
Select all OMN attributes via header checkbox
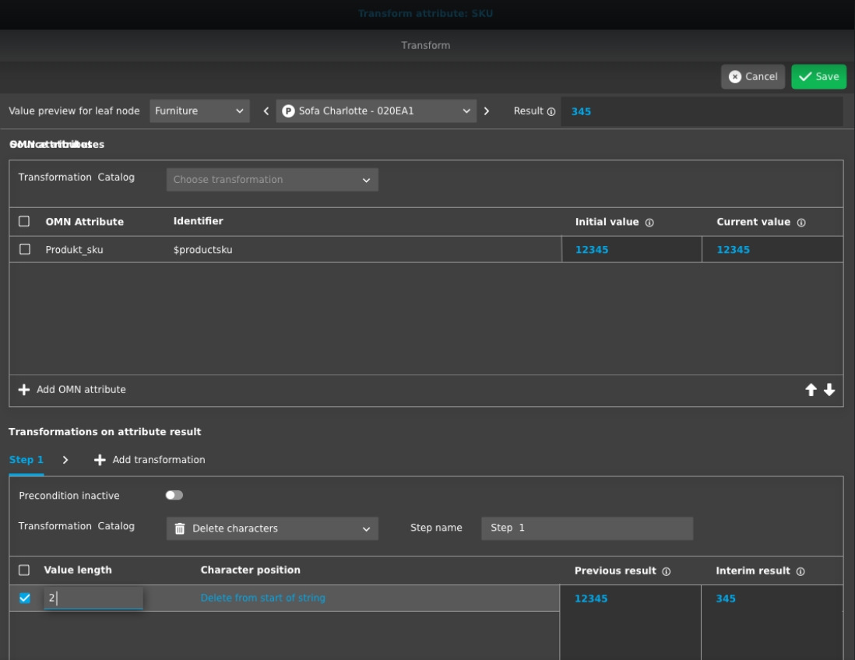[x=24, y=222]
